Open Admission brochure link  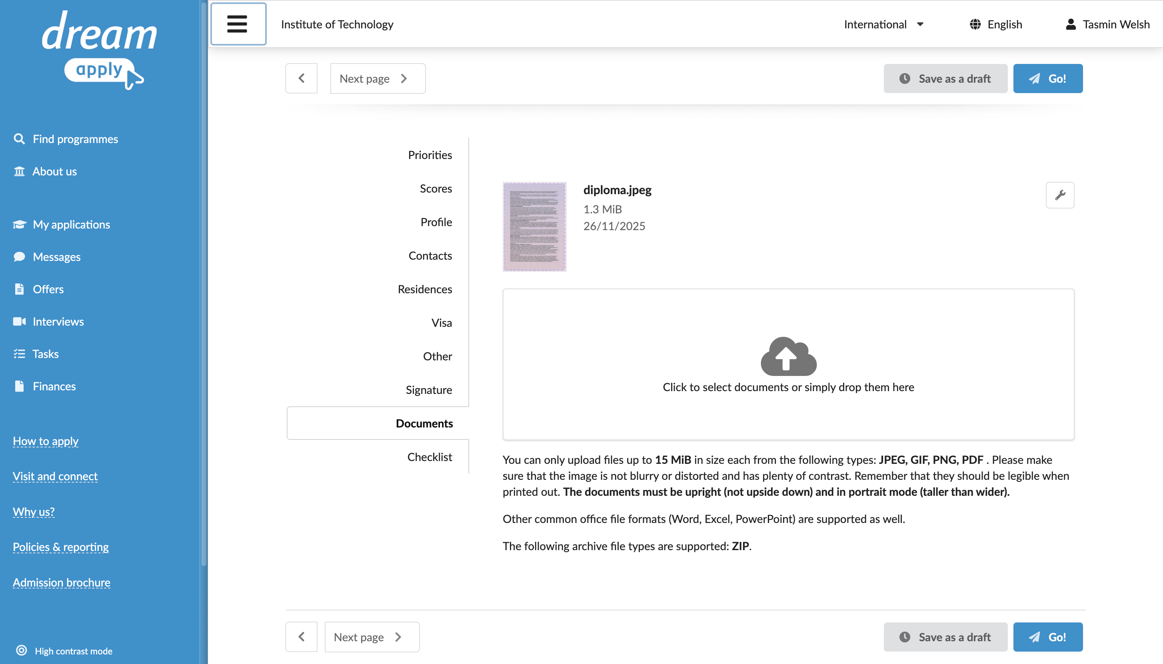(x=62, y=582)
